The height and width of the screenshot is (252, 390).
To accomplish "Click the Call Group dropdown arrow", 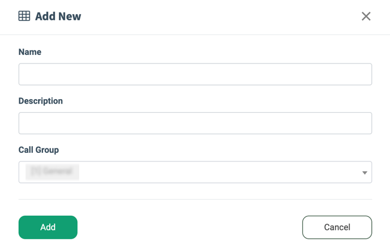I will point(364,173).
